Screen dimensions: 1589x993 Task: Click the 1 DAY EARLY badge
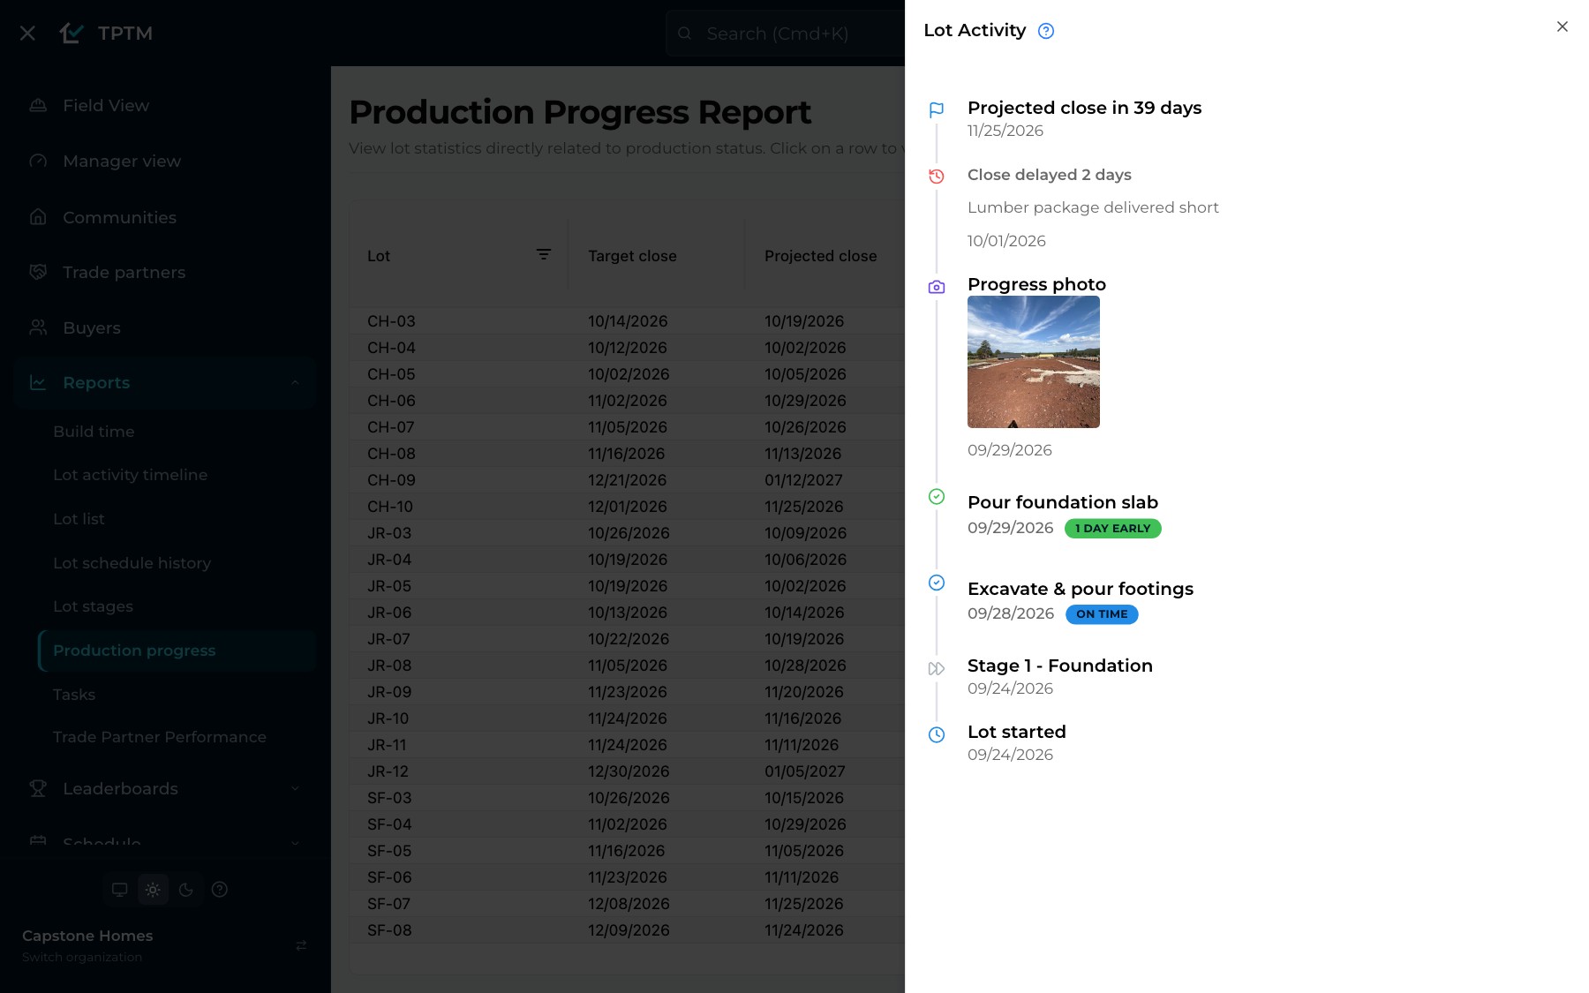1112,528
